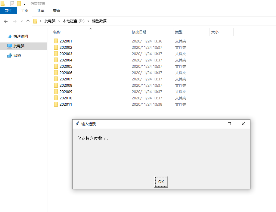Expand the chevron after 本地磁盘 (D:) in path
Image resolution: width=276 pixels, height=212 pixels.
click(88, 21)
